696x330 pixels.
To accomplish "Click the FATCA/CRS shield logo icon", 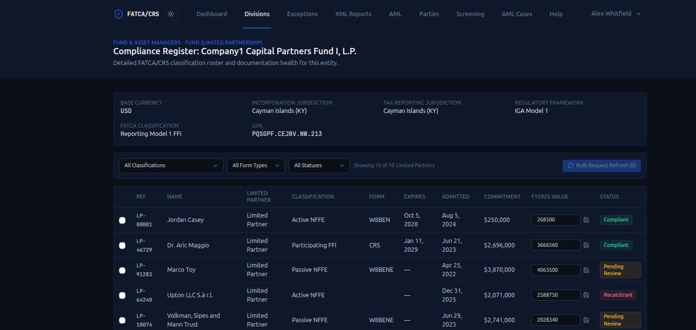I will click(x=118, y=14).
